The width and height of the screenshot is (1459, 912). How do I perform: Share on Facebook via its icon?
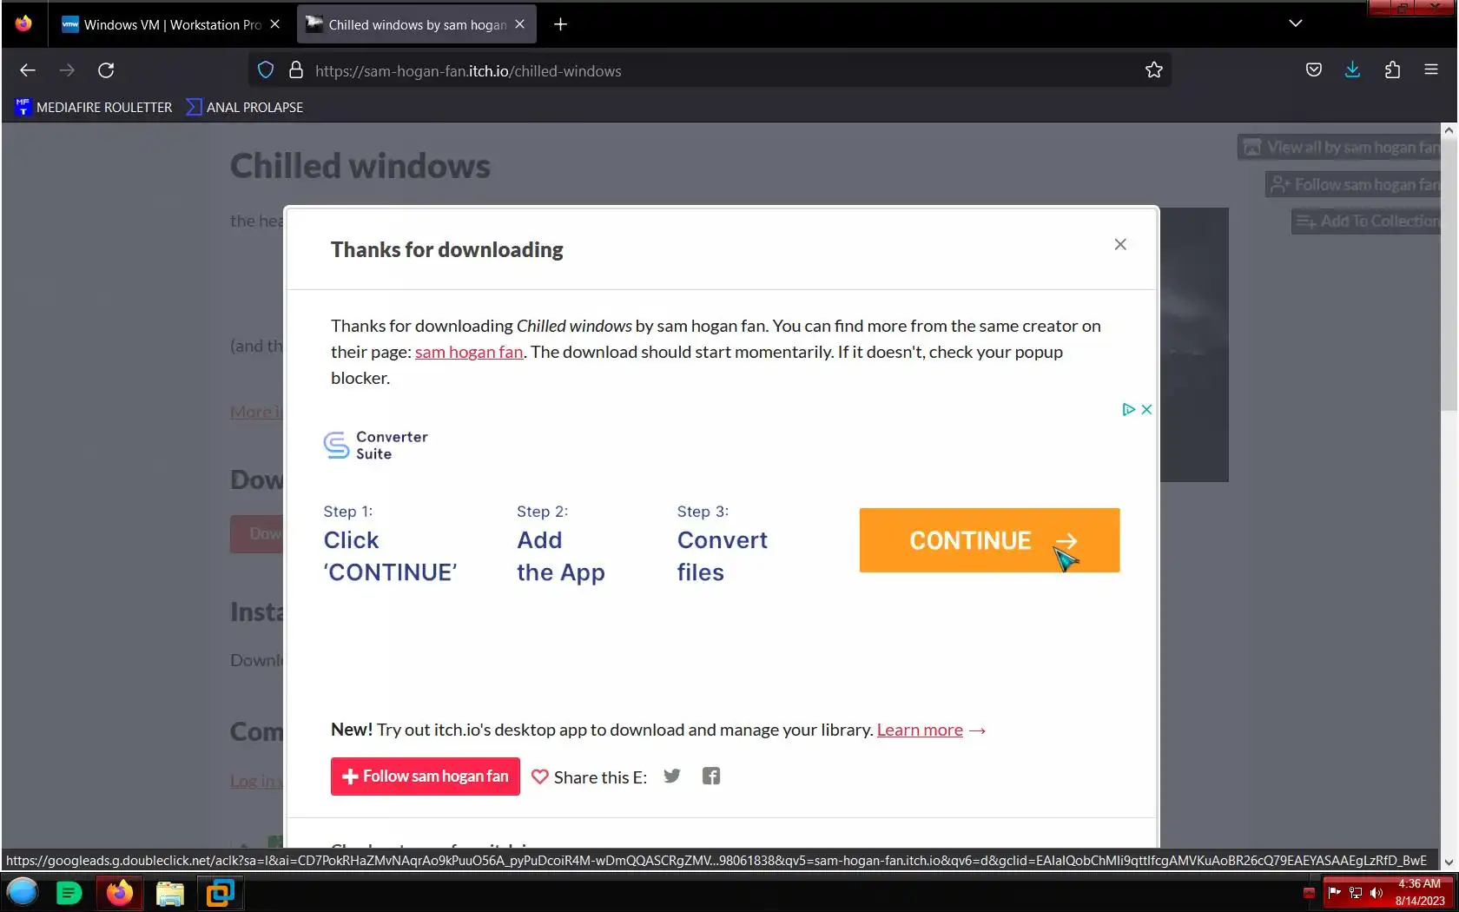click(x=711, y=776)
